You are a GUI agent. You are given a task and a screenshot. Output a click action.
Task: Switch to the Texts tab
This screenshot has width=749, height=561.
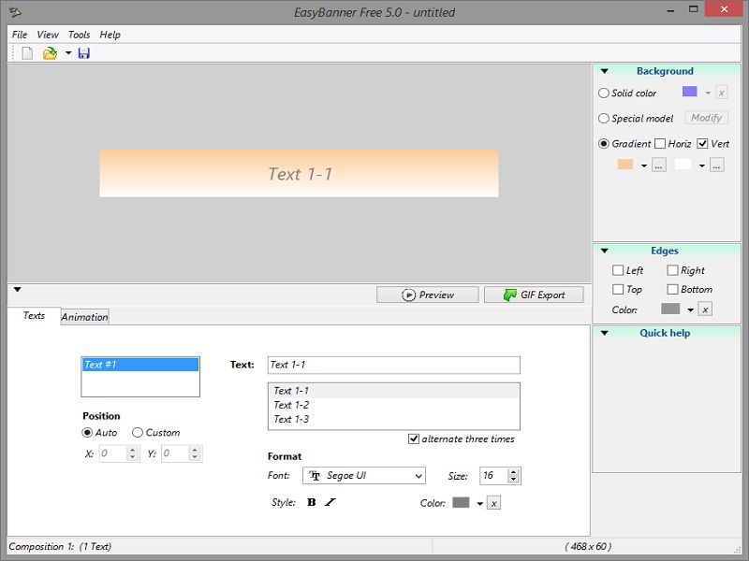pos(34,315)
